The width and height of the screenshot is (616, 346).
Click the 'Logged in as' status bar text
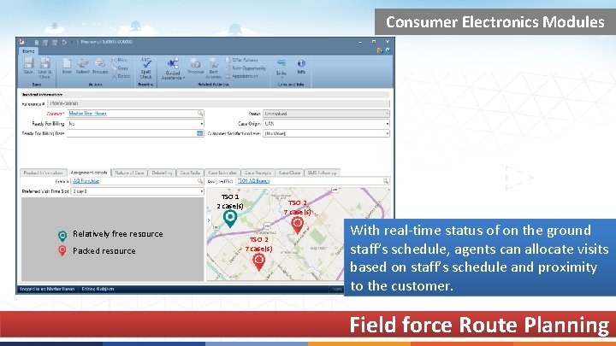47,289
